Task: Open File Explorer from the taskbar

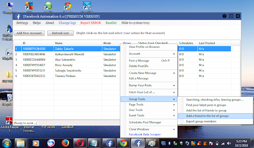Action: 20,143
